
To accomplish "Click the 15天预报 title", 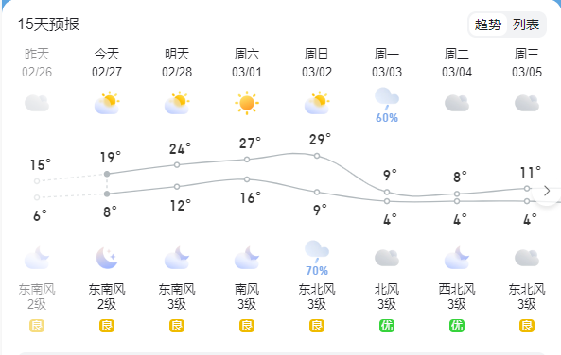I will (x=48, y=25).
